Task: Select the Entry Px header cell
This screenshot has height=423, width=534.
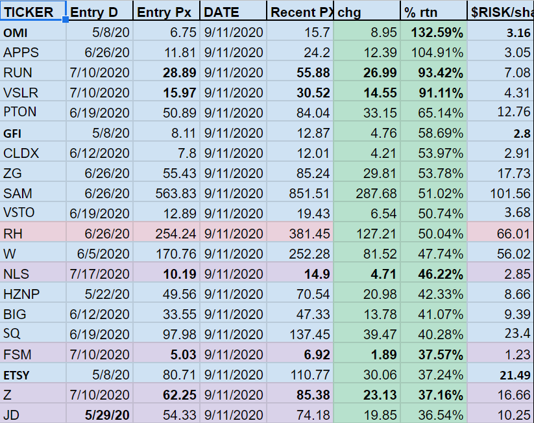Action: (x=166, y=11)
